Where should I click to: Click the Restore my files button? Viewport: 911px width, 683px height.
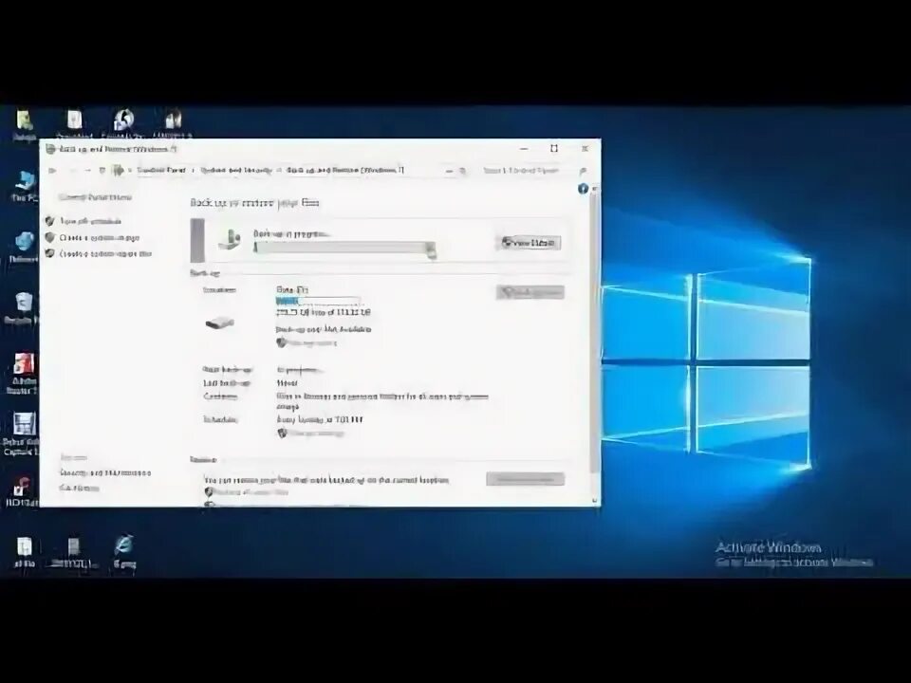525,479
